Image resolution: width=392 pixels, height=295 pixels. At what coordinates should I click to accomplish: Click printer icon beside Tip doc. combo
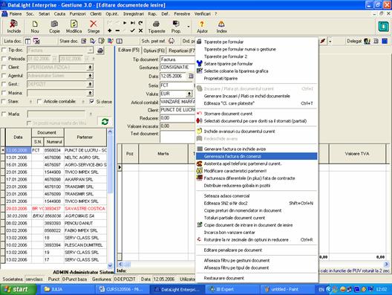[x=100, y=51]
